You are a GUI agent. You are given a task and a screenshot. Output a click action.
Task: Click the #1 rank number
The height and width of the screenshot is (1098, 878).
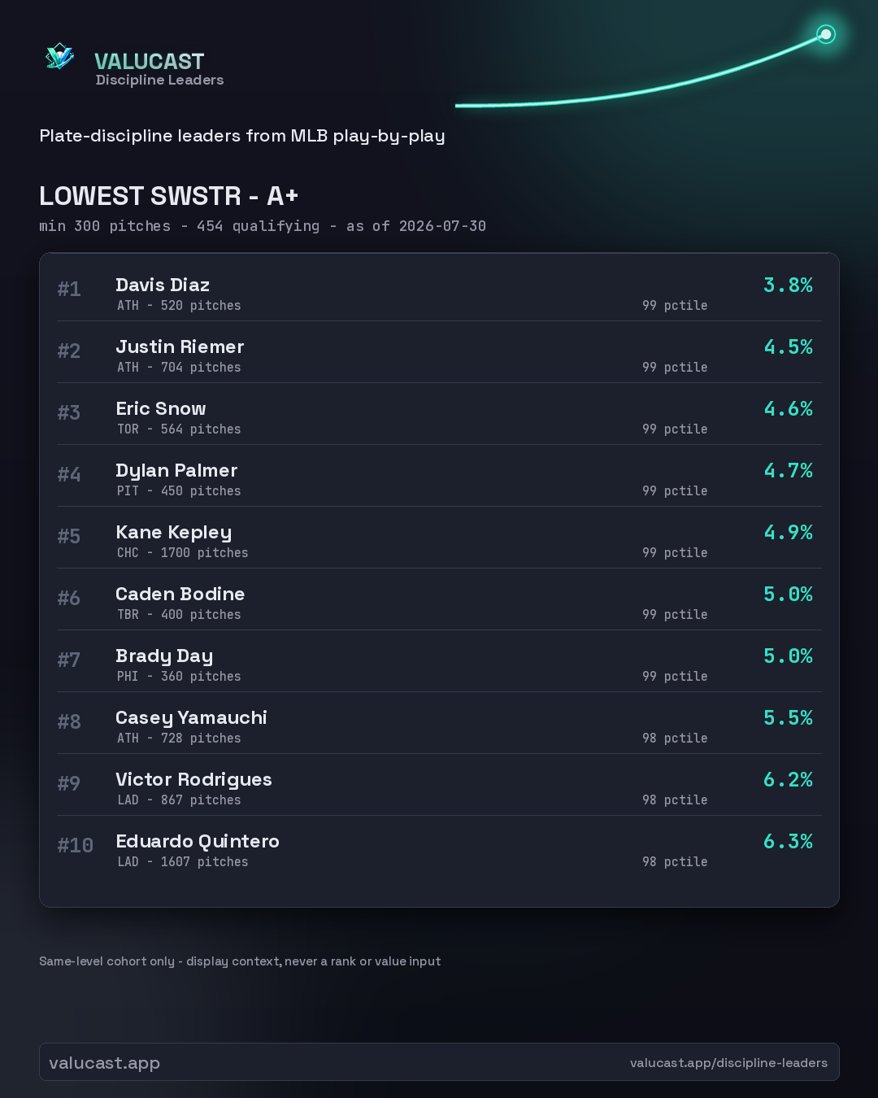pyautogui.click(x=69, y=289)
